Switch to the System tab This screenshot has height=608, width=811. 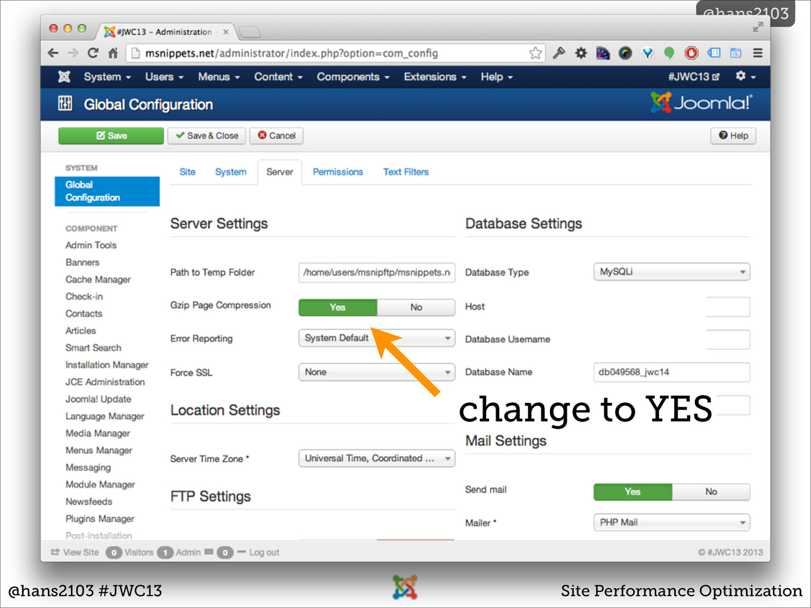tap(231, 172)
